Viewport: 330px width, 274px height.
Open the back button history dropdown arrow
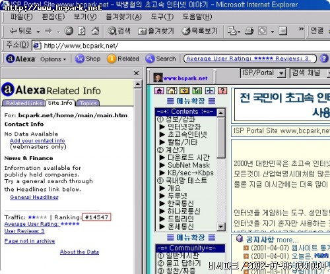coord(38,32)
